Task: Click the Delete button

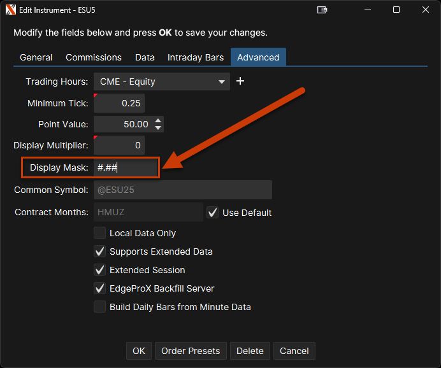Action: click(250, 351)
